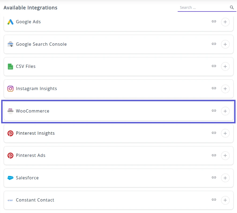Viewport: 237px width, 213px height.
Task: Click the green CSV Files icon
Action: (x=10, y=67)
